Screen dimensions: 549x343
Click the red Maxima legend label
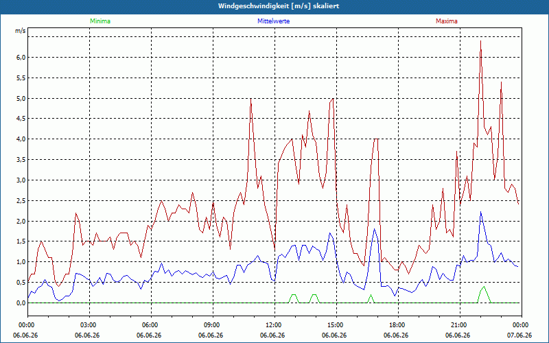(447, 21)
